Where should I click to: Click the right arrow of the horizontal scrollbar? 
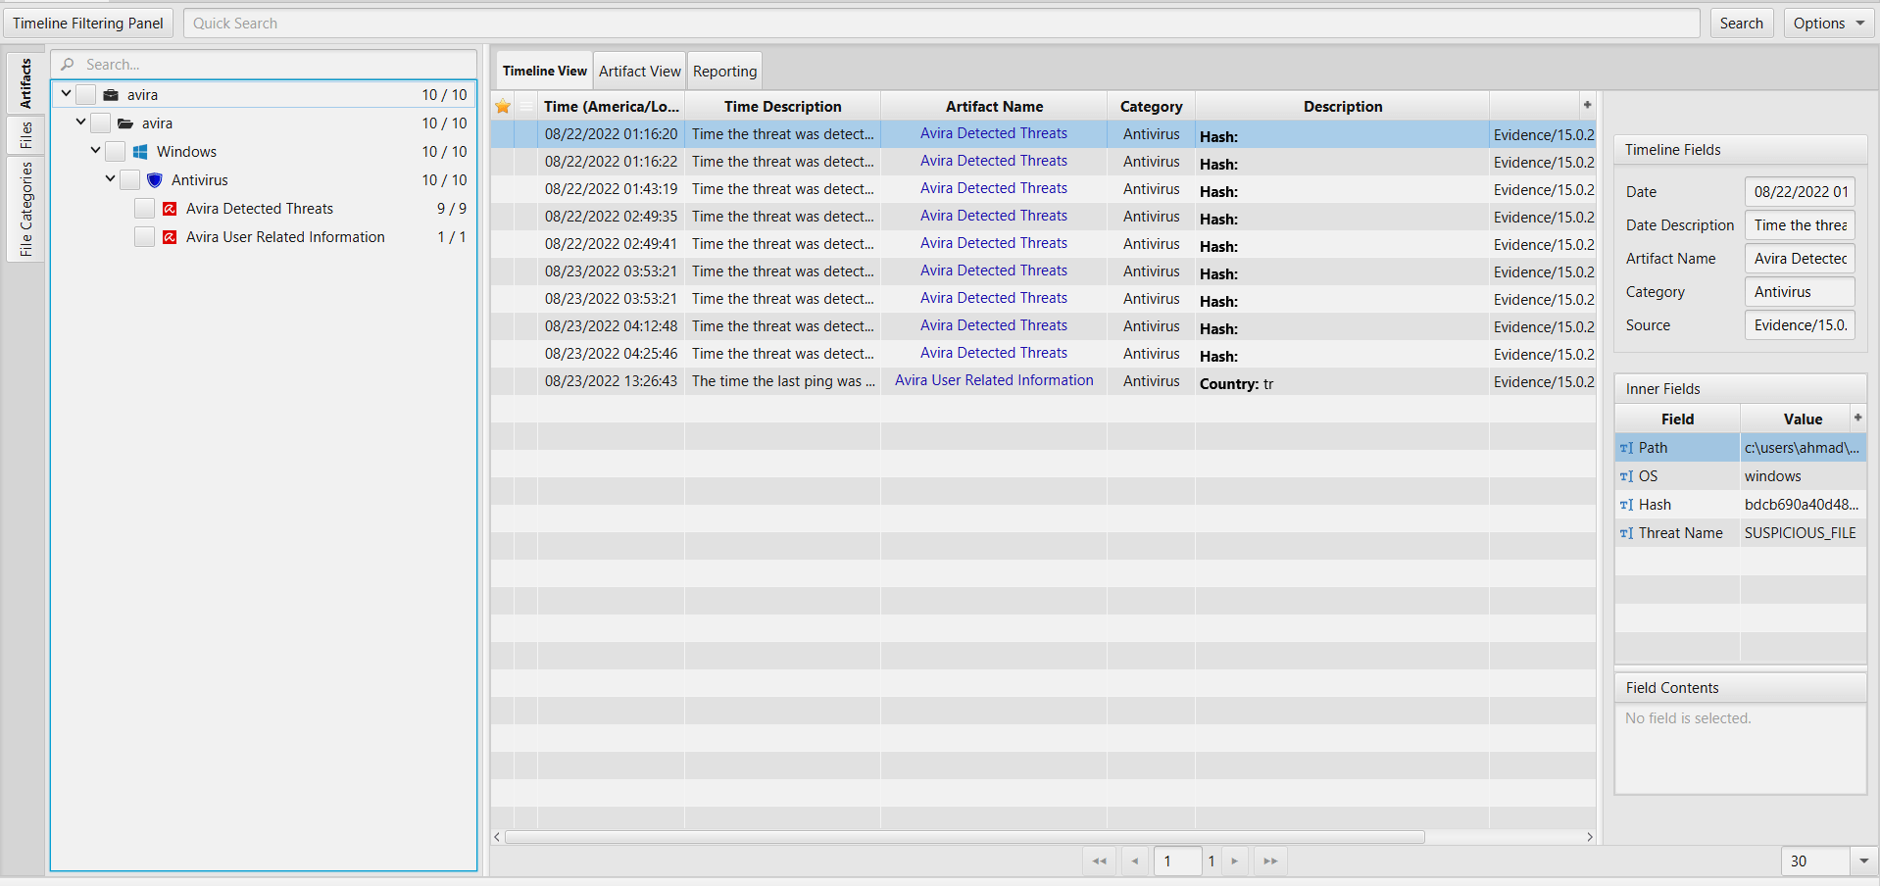pyautogui.click(x=1590, y=837)
